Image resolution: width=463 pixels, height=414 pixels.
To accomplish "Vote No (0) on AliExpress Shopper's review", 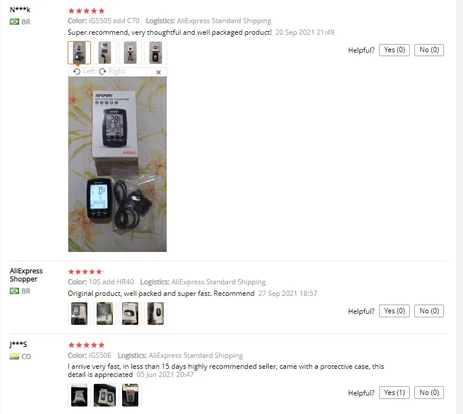I will click(429, 311).
